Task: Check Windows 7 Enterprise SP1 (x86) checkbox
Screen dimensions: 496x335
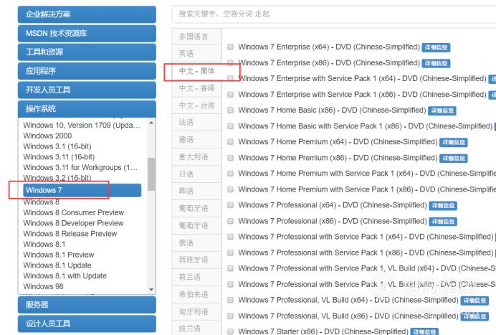Action: tap(231, 95)
